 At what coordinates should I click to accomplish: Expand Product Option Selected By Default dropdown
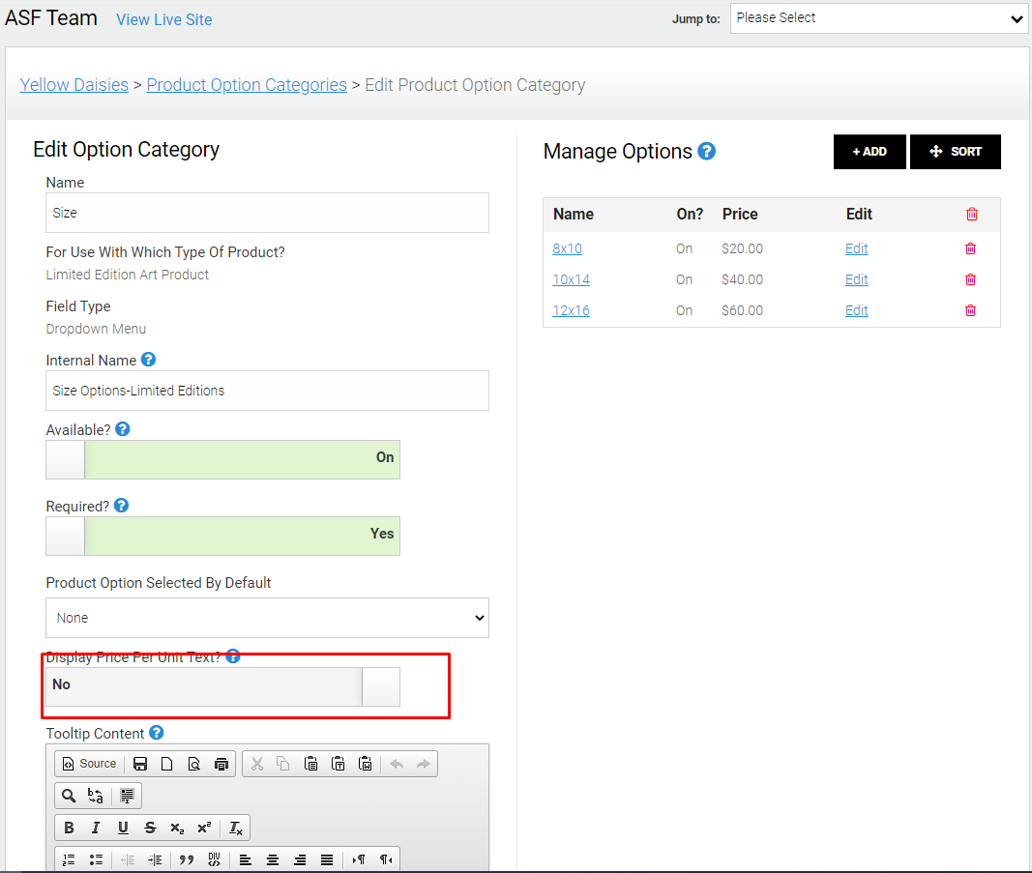tap(267, 618)
